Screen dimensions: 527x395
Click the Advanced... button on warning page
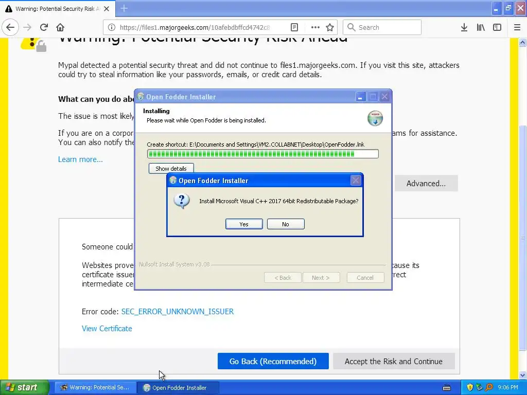[426, 184]
